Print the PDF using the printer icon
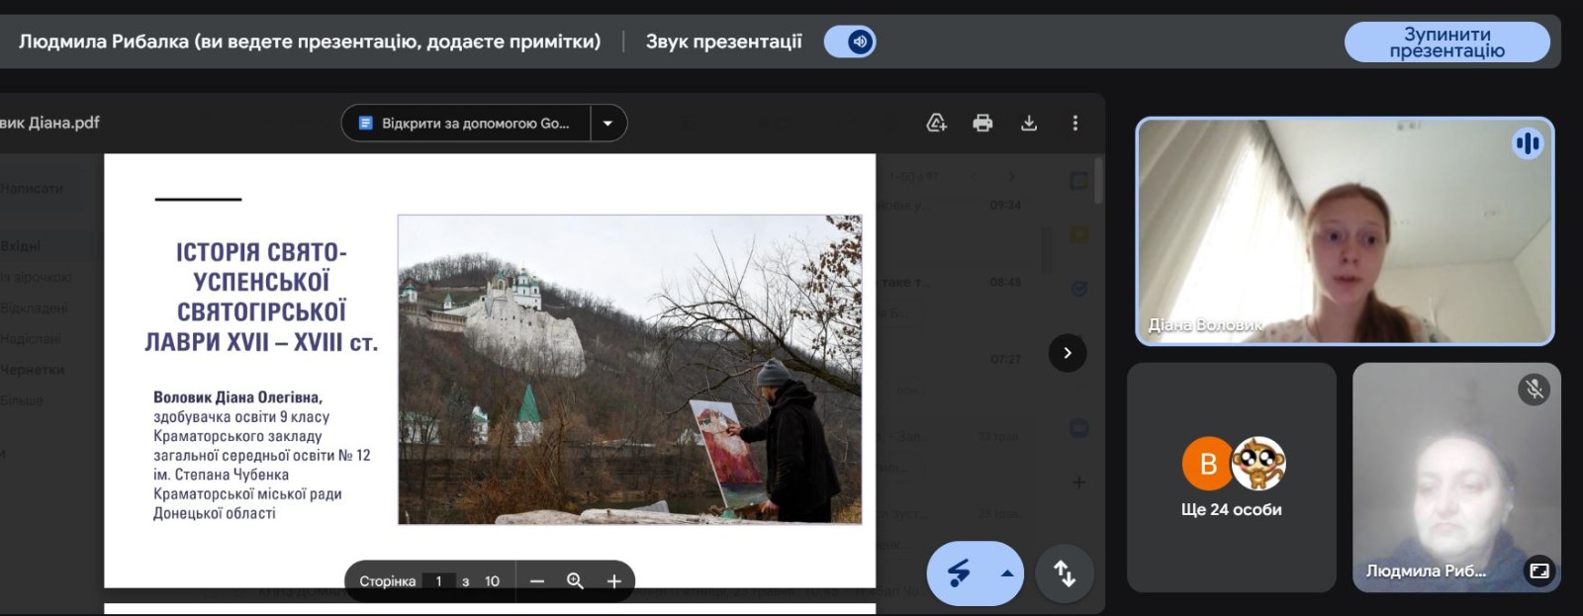 tap(982, 123)
